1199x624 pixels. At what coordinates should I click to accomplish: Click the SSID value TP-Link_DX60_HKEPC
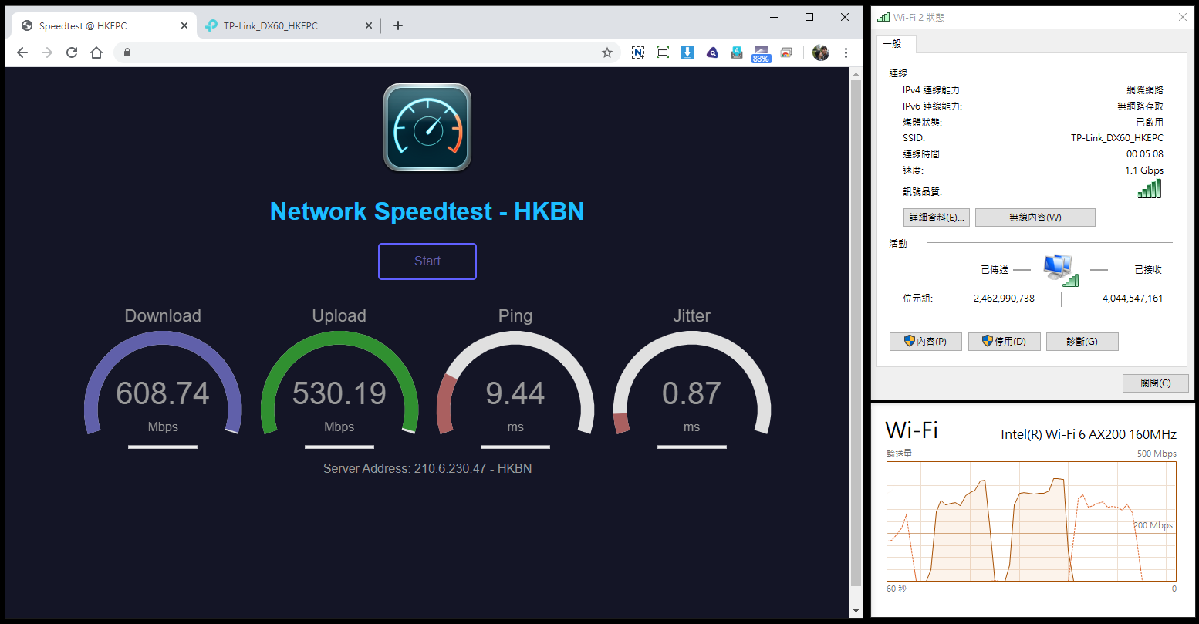(x=1117, y=138)
